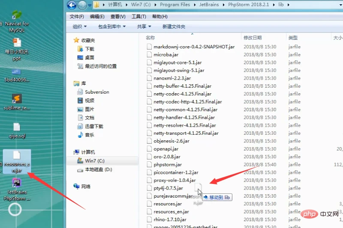Click Win7 (C:) breadcrumb in address bar

141,5
